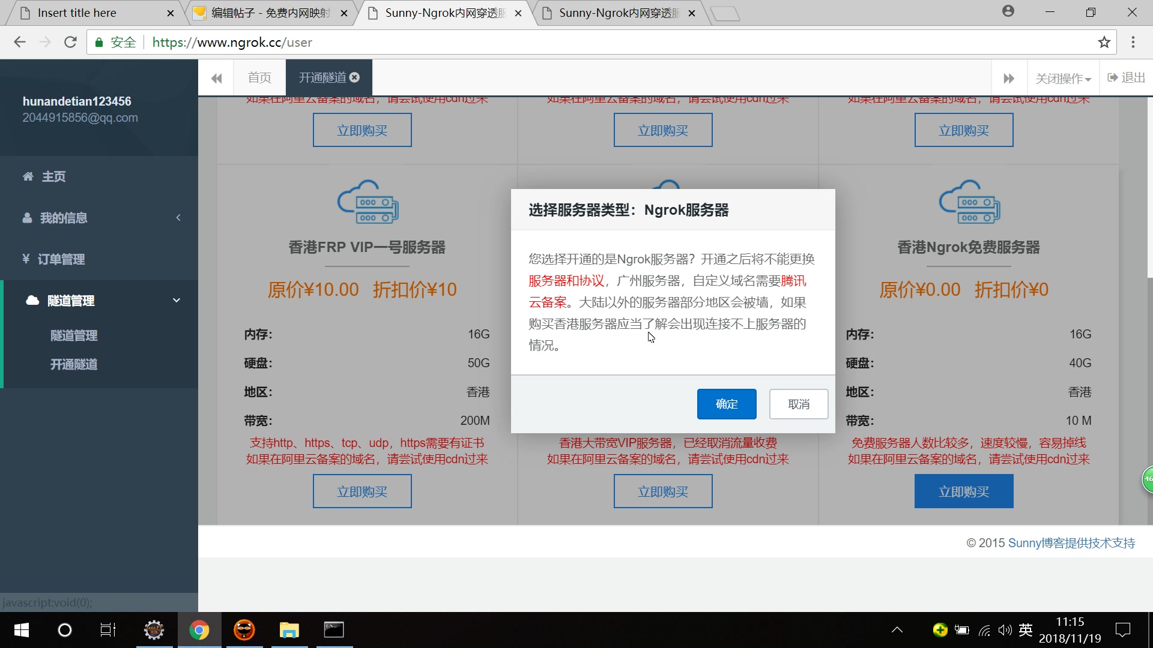1153x648 pixels.
Task: Open the masked-face app on the taskbar
Action: 244,630
